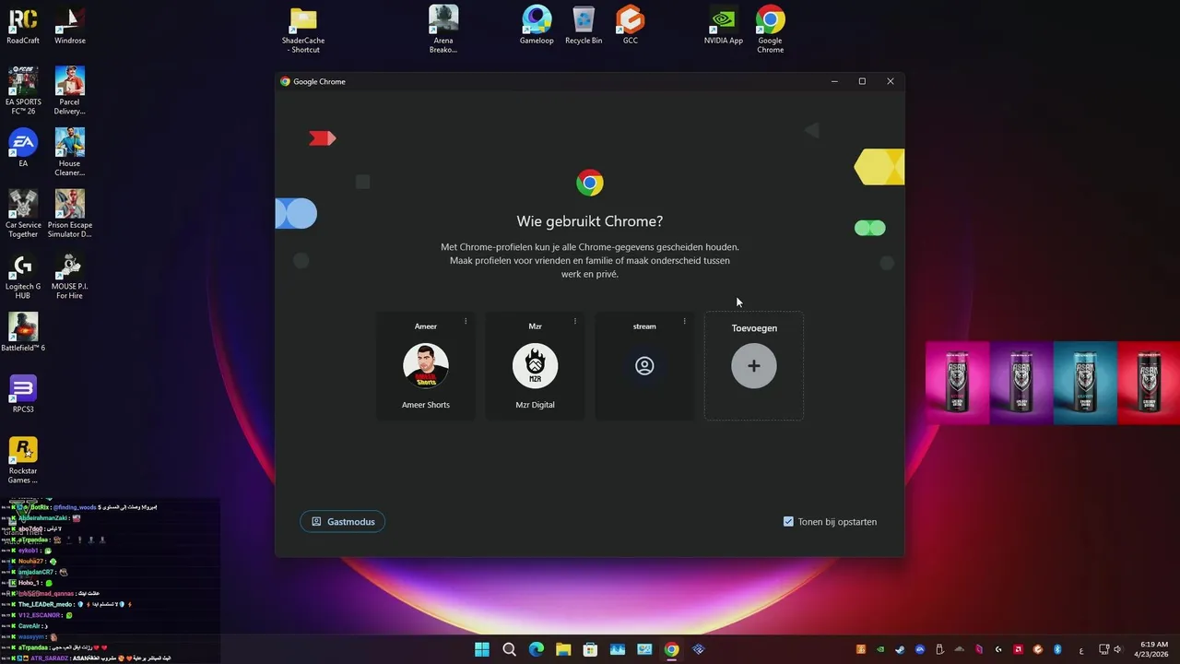Viewport: 1180px width, 664px height.
Task: Click the red ASAN can image
Action: coord(1149,383)
